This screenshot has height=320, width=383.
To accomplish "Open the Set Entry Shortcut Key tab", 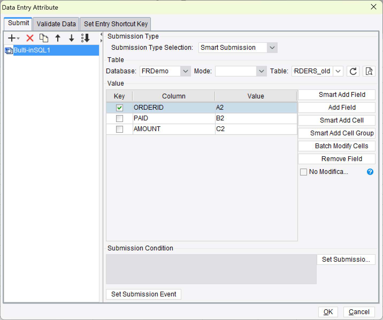I will (115, 24).
